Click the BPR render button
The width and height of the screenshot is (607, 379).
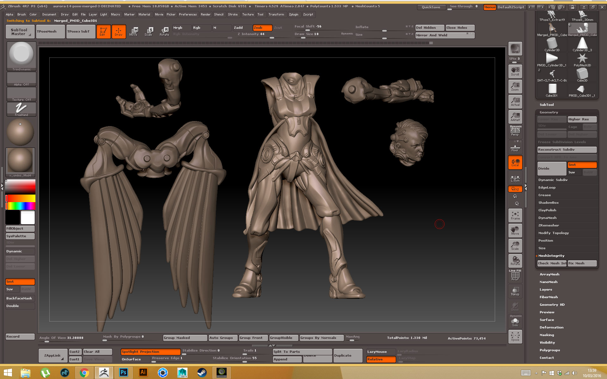pos(515,49)
